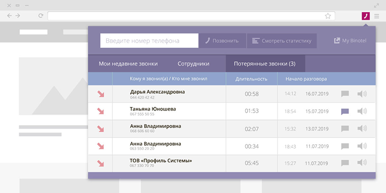386x193 pixels.
Task: Select the name Таньяна Юношева
Action: point(153,109)
